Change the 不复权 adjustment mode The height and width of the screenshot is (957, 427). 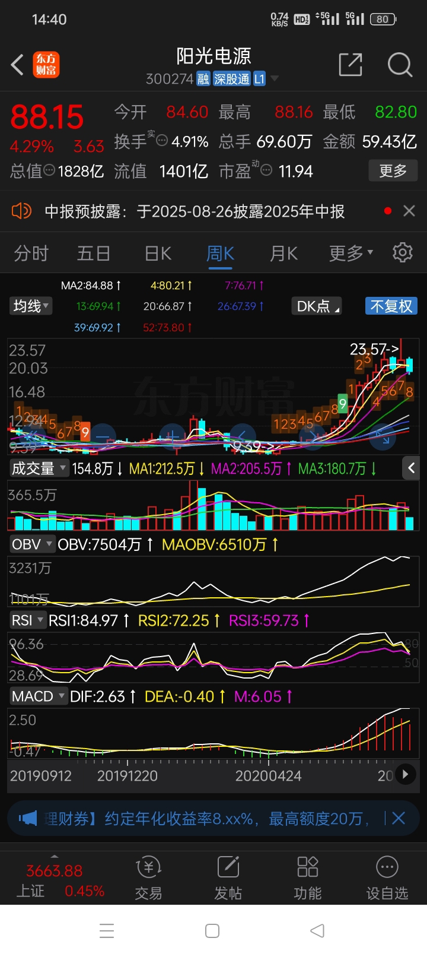click(391, 306)
